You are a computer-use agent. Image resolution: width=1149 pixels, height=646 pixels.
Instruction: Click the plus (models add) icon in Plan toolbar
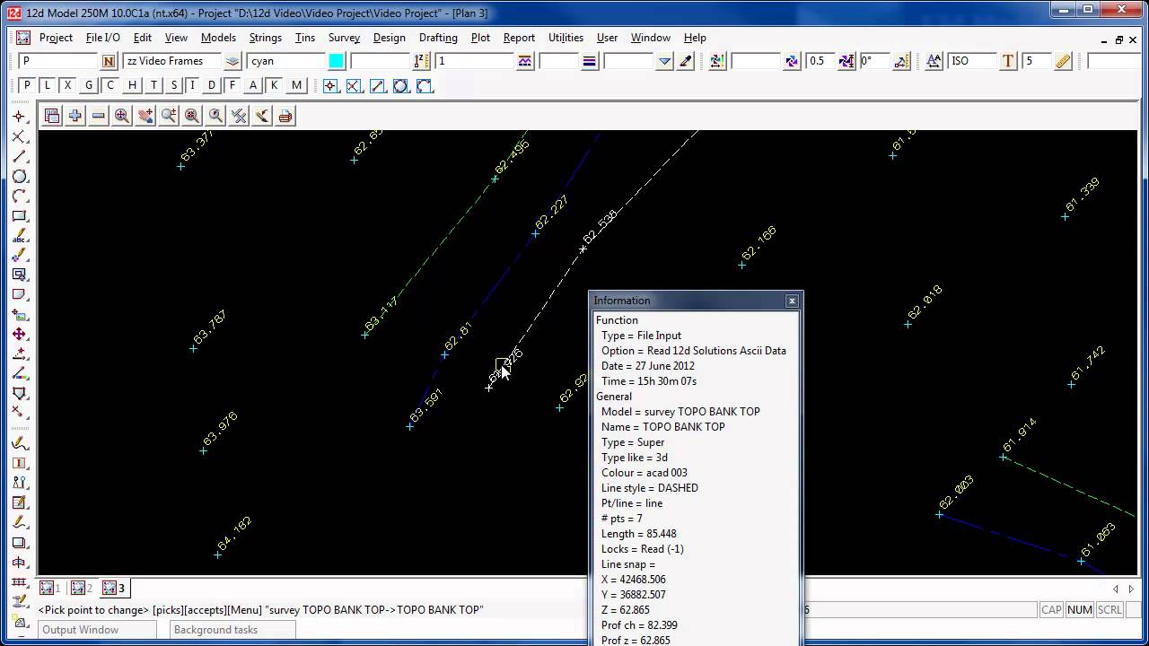tap(75, 116)
